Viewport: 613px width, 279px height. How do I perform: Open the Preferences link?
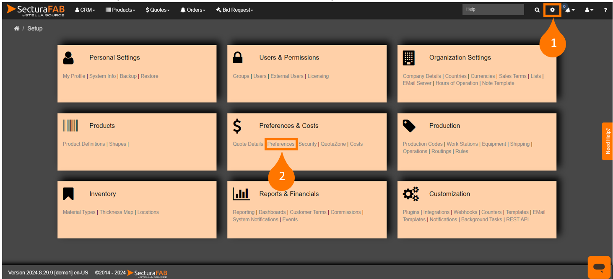[x=281, y=144]
